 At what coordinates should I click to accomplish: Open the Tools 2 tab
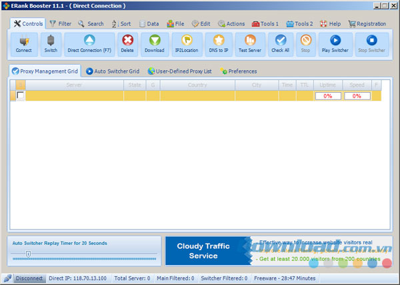coord(299,24)
